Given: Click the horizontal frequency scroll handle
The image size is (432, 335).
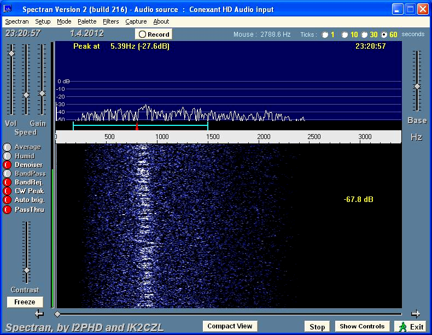Looking at the screenshot, I should tap(57, 314).
